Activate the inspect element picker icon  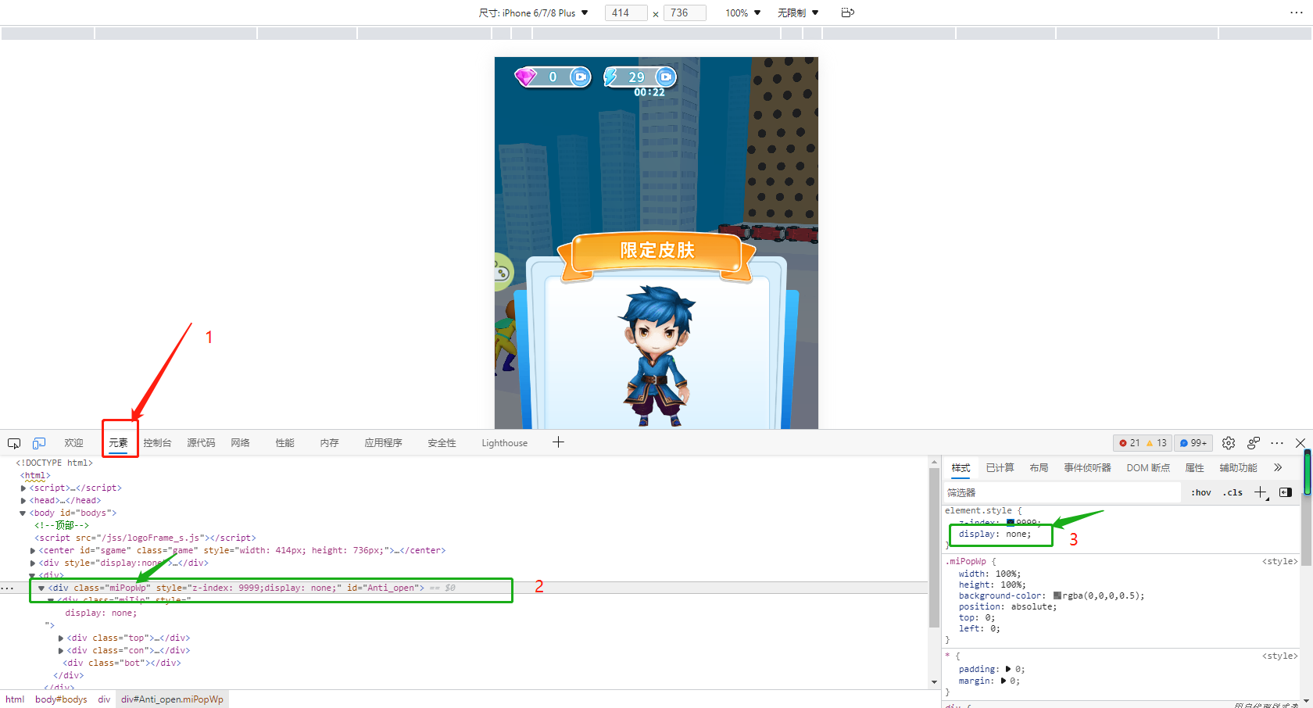(14, 443)
